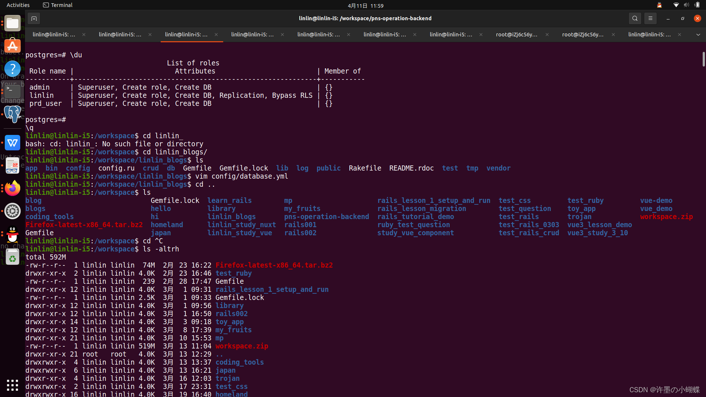Click the terminal vertical scrollbar

click(x=703, y=59)
